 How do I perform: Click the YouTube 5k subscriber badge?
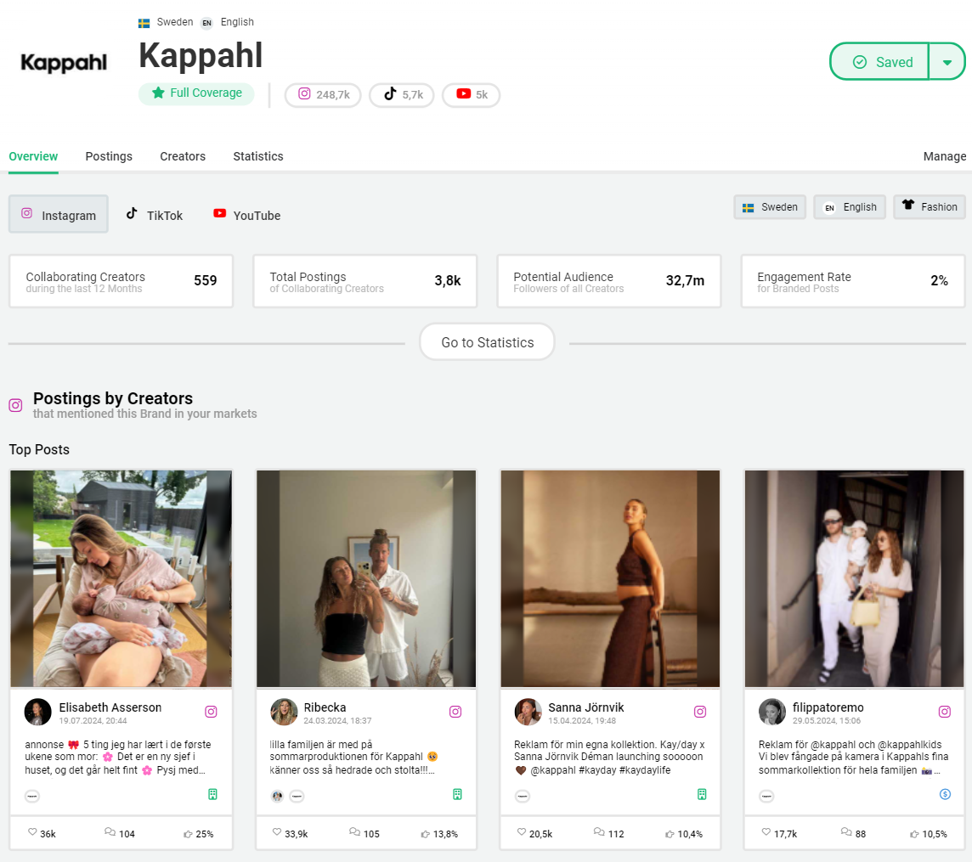[x=471, y=95]
